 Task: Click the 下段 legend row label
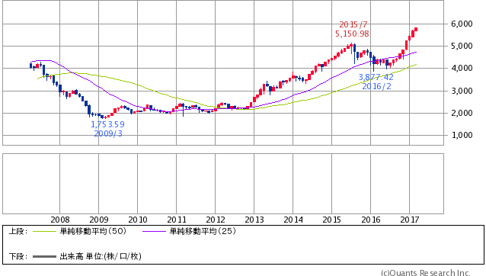18,256
